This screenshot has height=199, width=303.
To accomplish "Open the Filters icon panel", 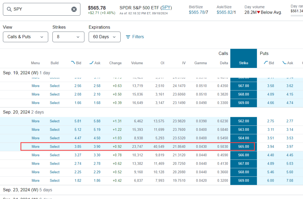I will pyautogui.click(x=128, y=37).
